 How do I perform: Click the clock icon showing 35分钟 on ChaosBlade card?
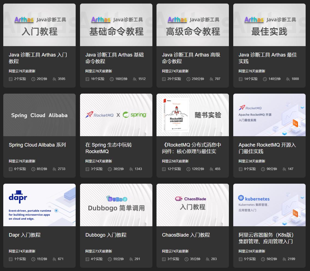[x=186, y=259]
